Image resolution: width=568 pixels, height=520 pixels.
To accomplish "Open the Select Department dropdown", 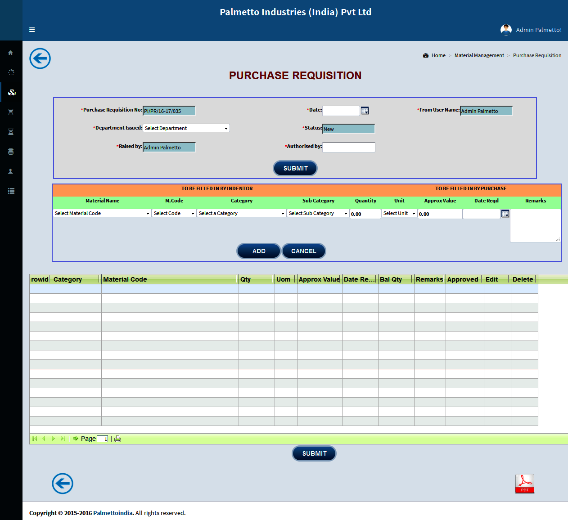I will point(186,128).
